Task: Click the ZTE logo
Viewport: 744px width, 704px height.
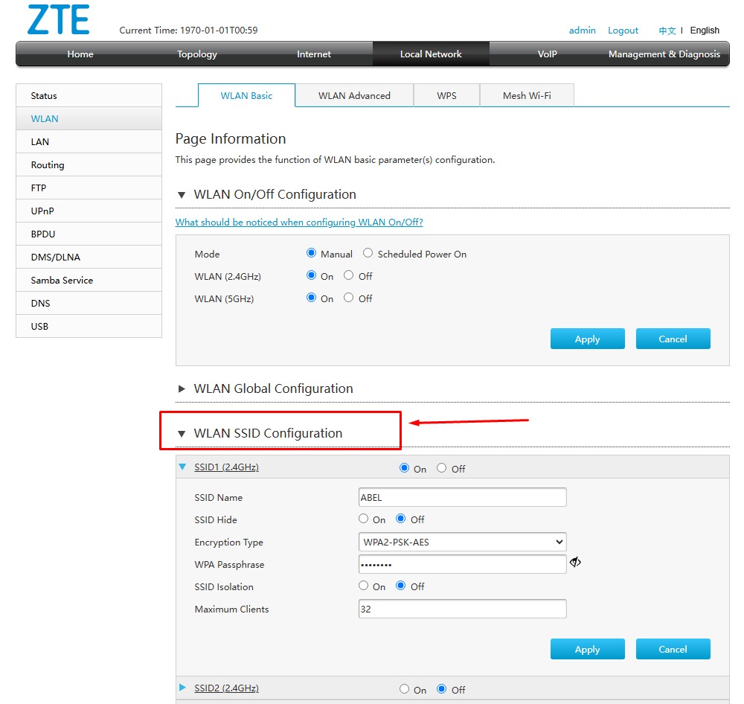Action: [58, 19]
